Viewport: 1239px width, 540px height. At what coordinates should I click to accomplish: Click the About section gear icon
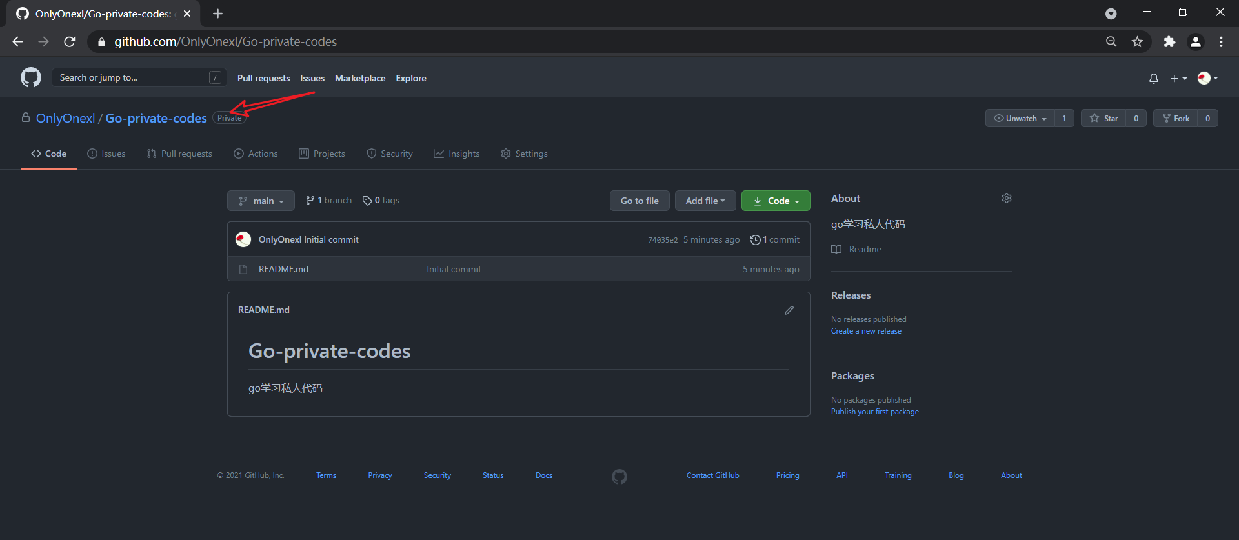tap(1007, 198)
